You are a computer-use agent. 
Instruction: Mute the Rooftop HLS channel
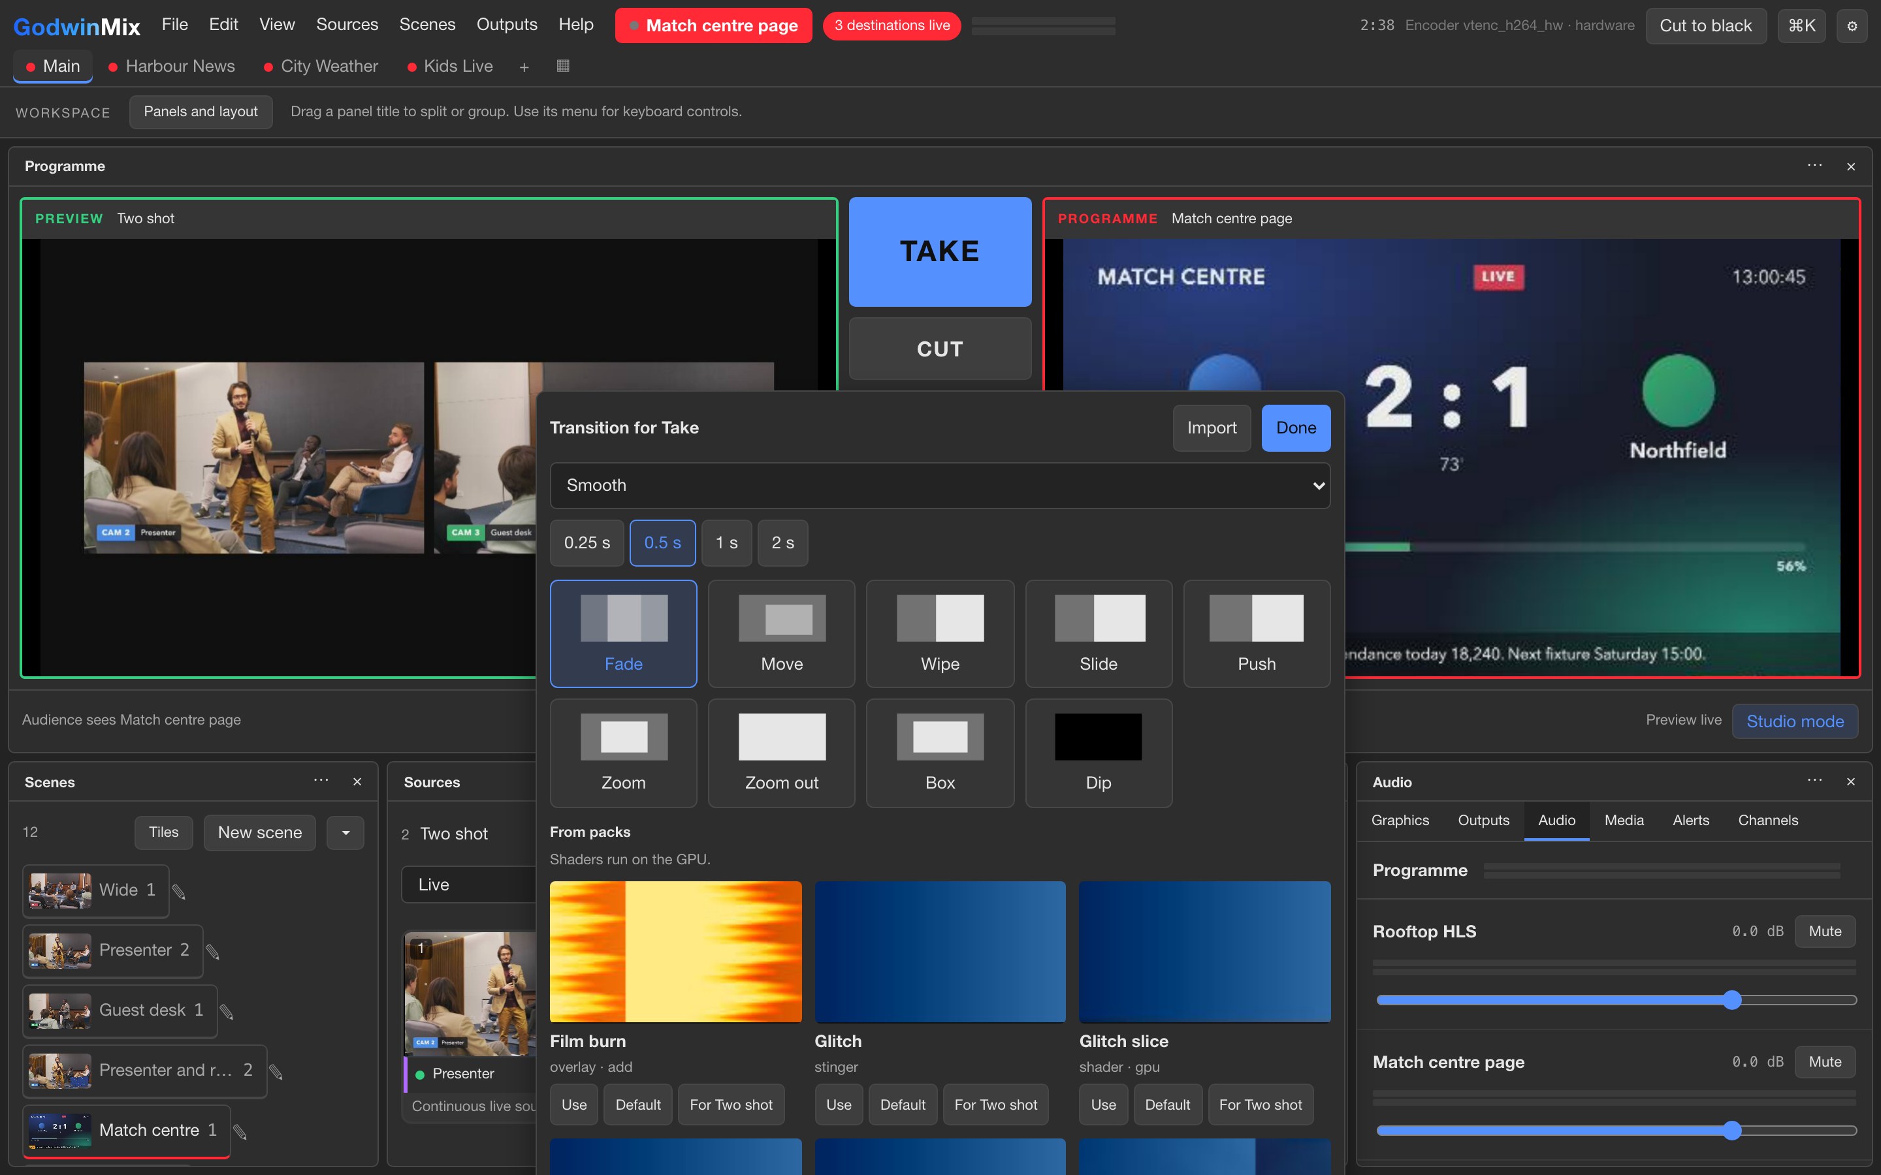(x=1824, y=931)
